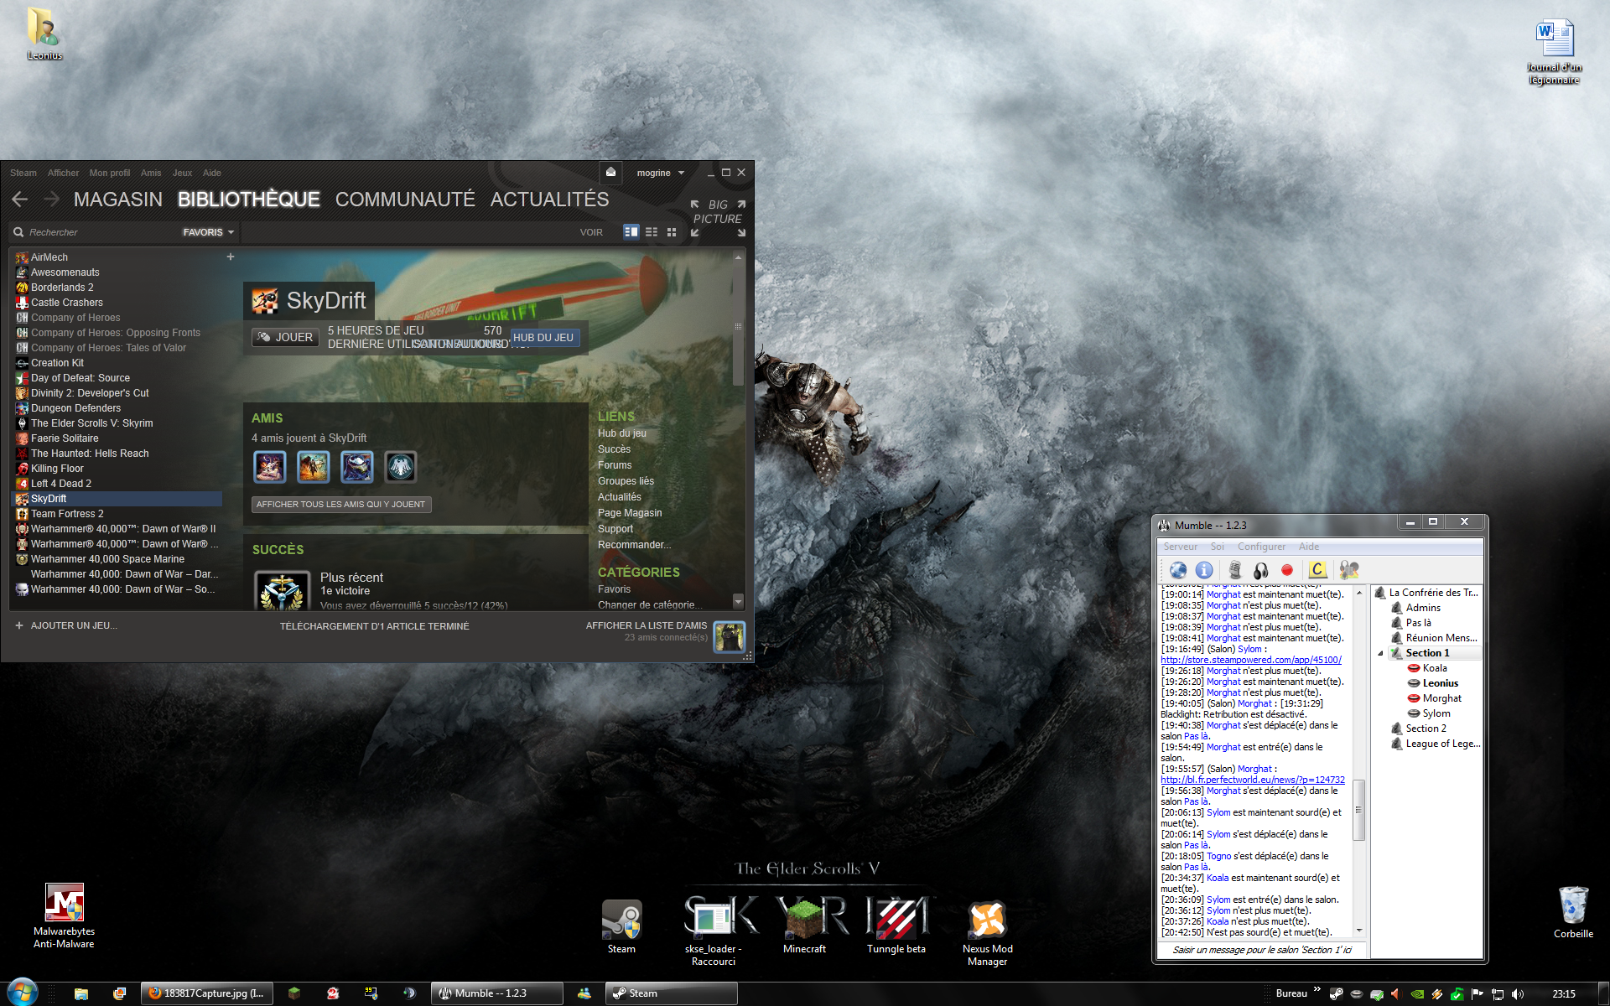The width and height of the screenshot is (1610, 1006).
Task: Open Mumble audio wizard icon
Action: 1348,570
